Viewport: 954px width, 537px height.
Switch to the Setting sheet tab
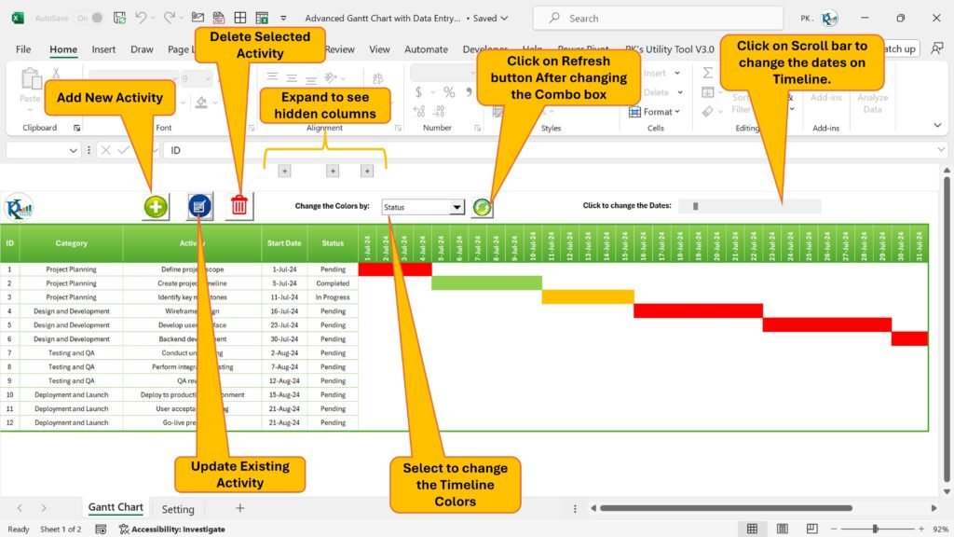pos(178,508)
